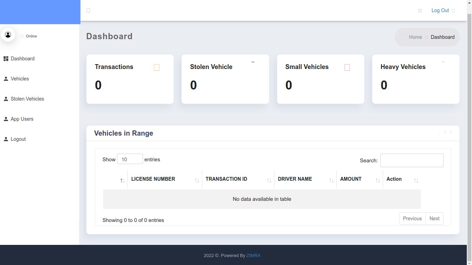
Task: Click the person icon beside Vehicles
Action: pyautogui.click(x=6, y=79)
